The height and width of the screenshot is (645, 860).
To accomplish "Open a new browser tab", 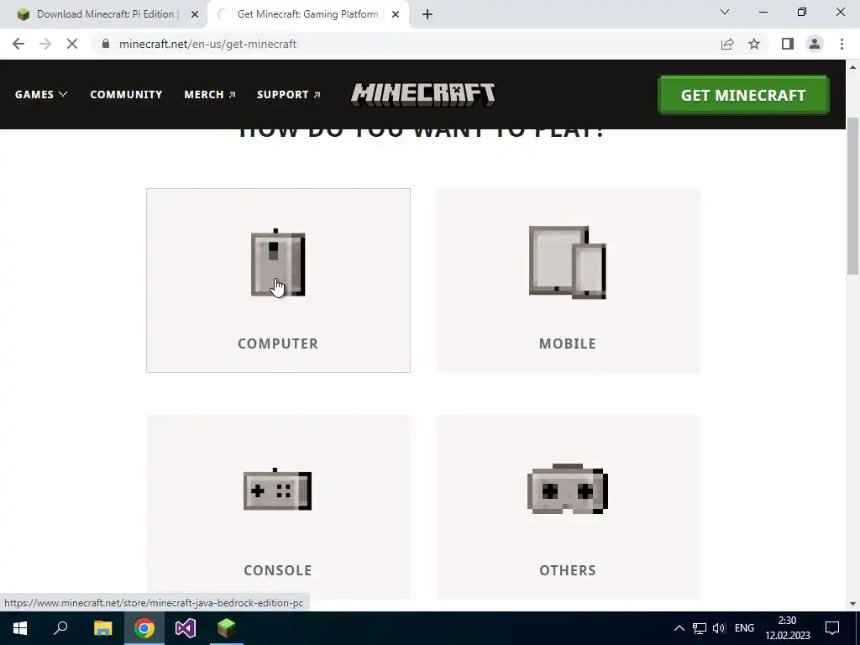I will 427,14.
